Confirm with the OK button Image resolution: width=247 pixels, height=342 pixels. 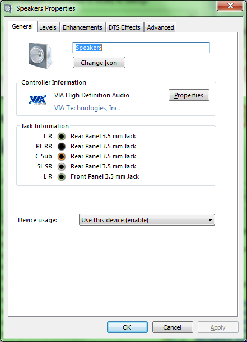click(x=127, y=327)
